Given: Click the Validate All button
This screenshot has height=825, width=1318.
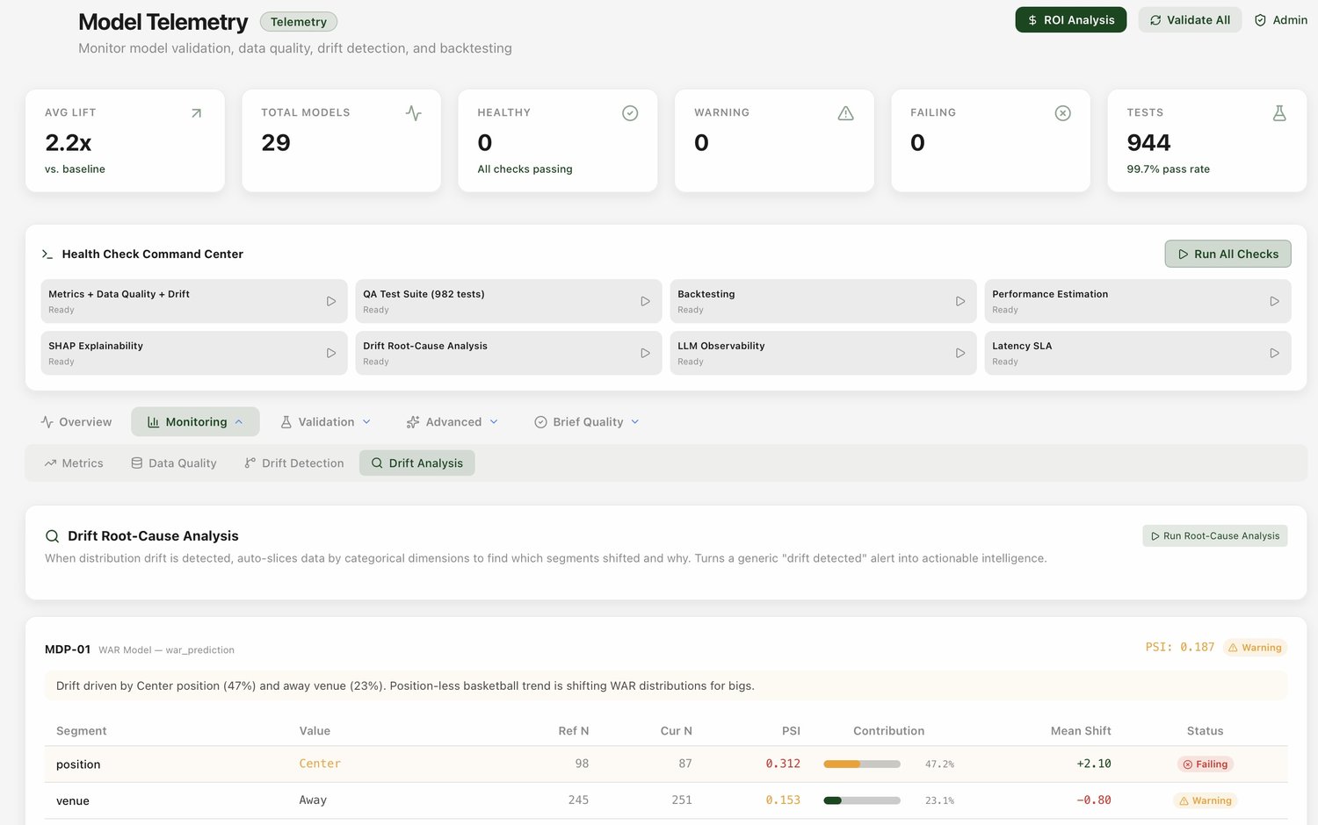Looking at the screenshot, I should 1190,20.
